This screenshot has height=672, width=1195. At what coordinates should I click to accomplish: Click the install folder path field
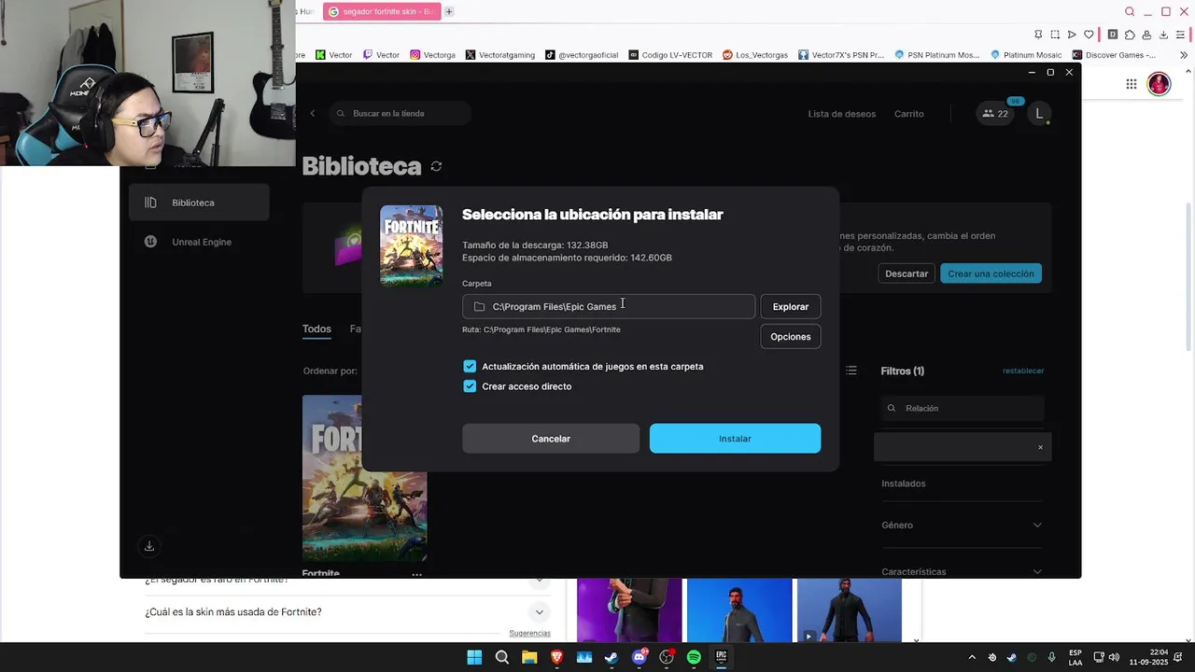coord(609,306)
